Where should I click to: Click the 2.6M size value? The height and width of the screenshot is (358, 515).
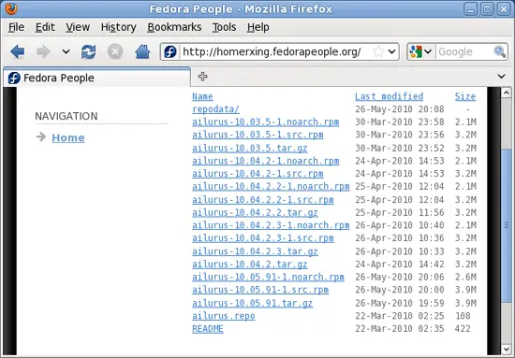[x=465, y=277]
